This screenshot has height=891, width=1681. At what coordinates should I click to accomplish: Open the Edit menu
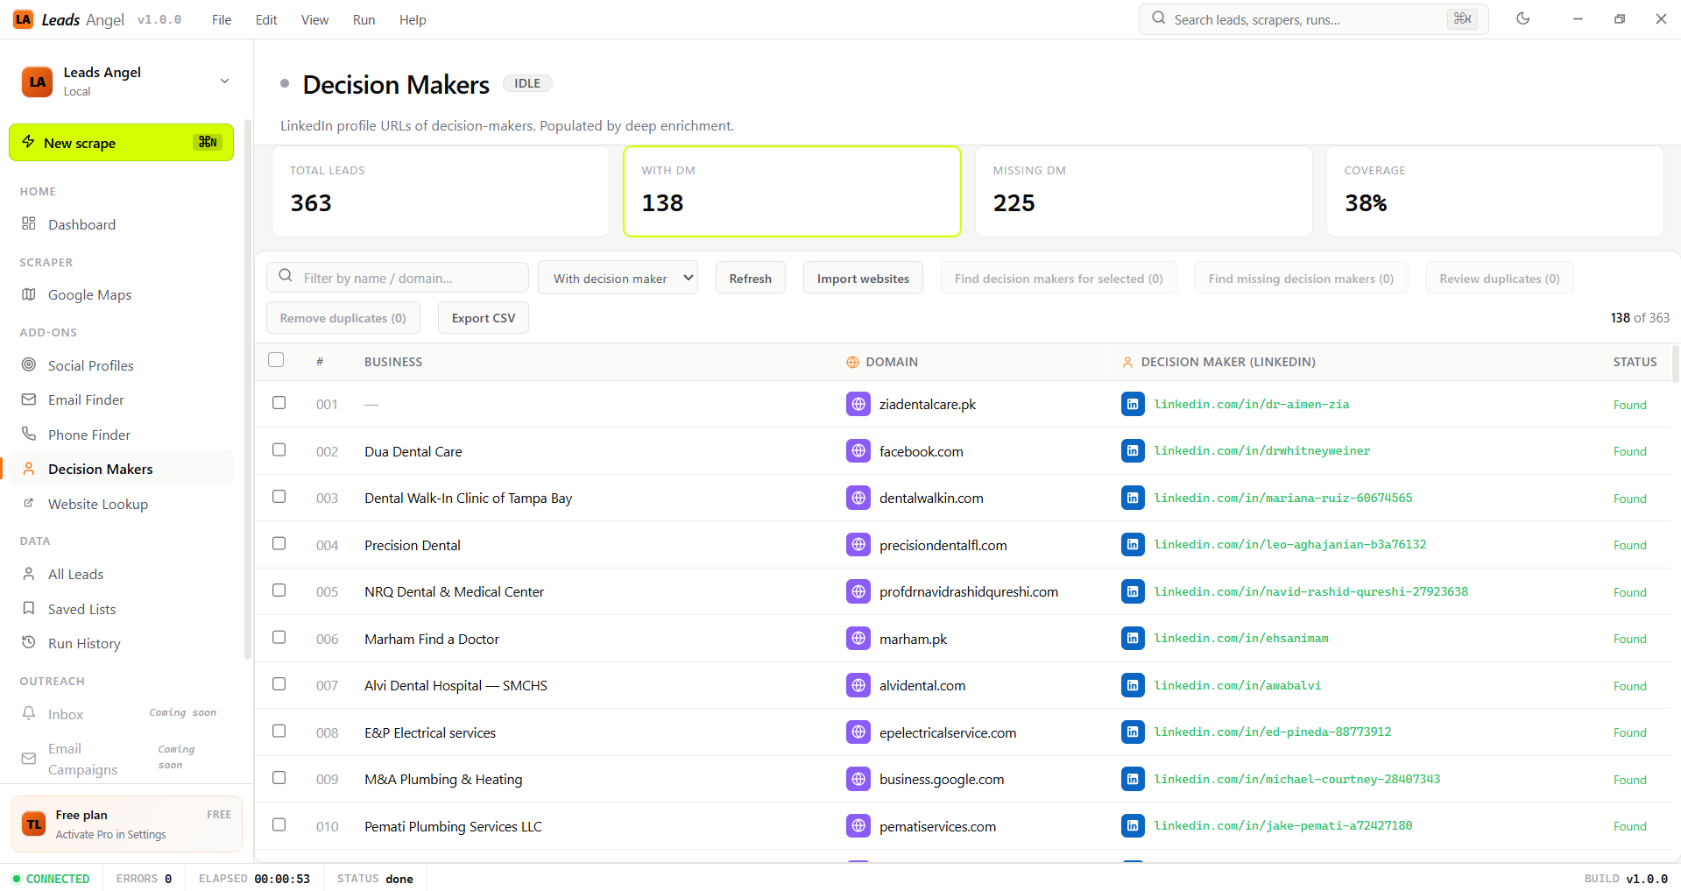266,19
